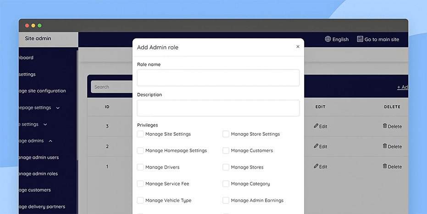Viewport: 427px width, 214px height.
Task: Go to main site link
Action: 382,39
